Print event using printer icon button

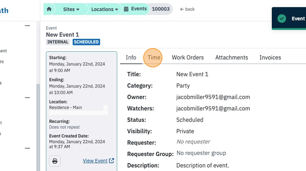55,161
